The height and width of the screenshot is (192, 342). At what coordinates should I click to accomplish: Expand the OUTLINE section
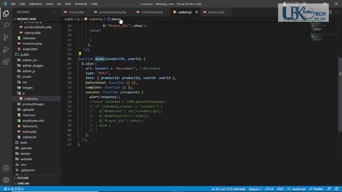tap(22, 178)
